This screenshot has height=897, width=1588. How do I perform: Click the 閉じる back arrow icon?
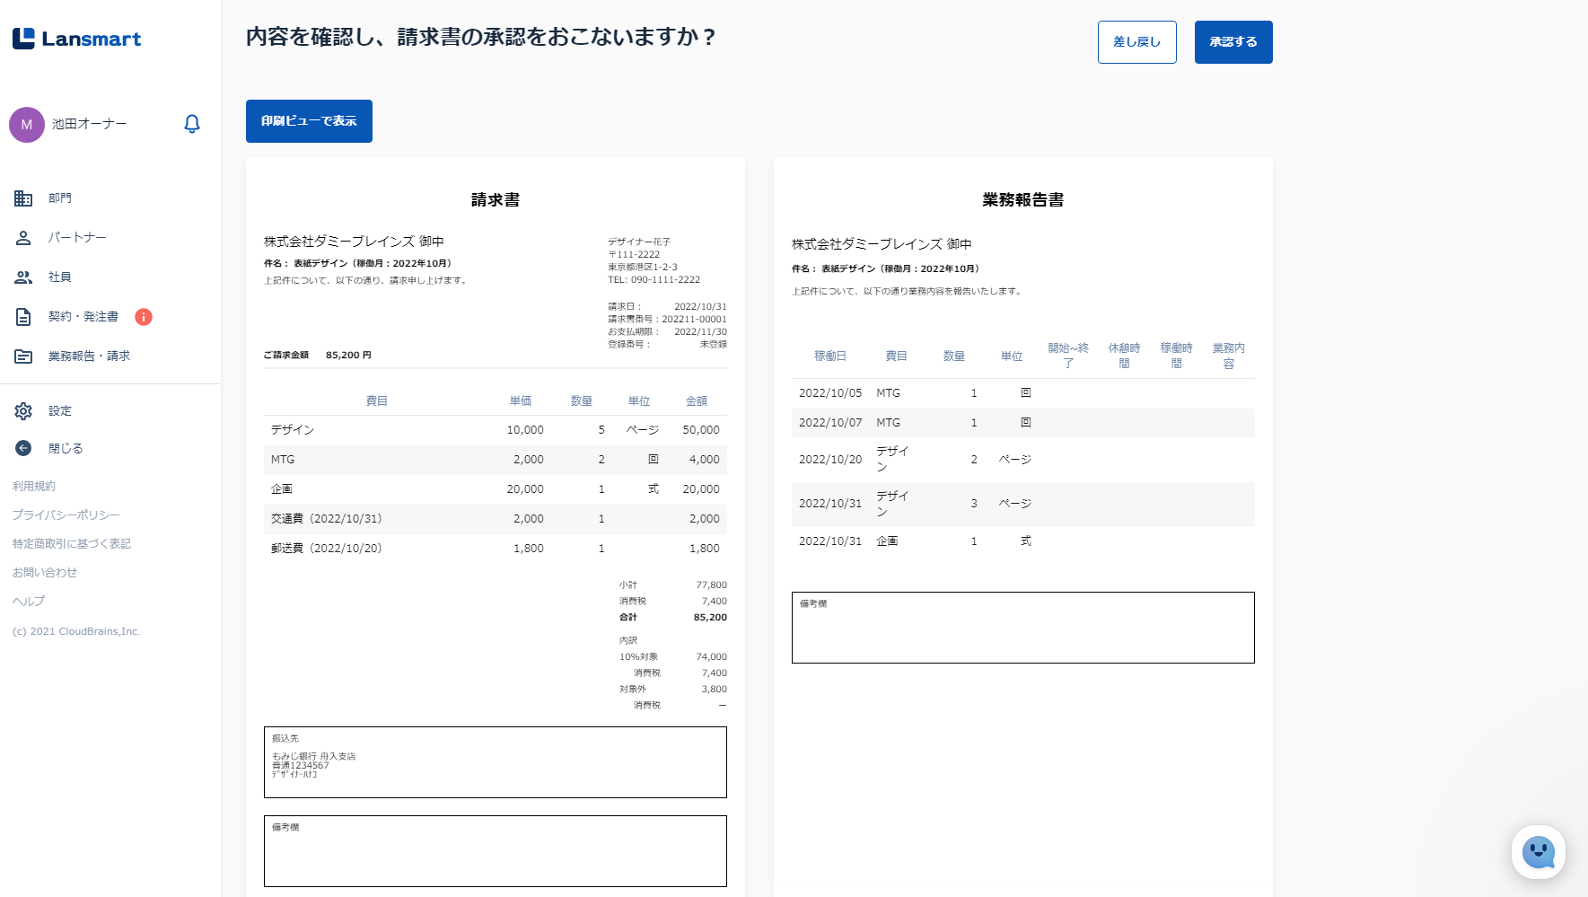click(23, 448)
